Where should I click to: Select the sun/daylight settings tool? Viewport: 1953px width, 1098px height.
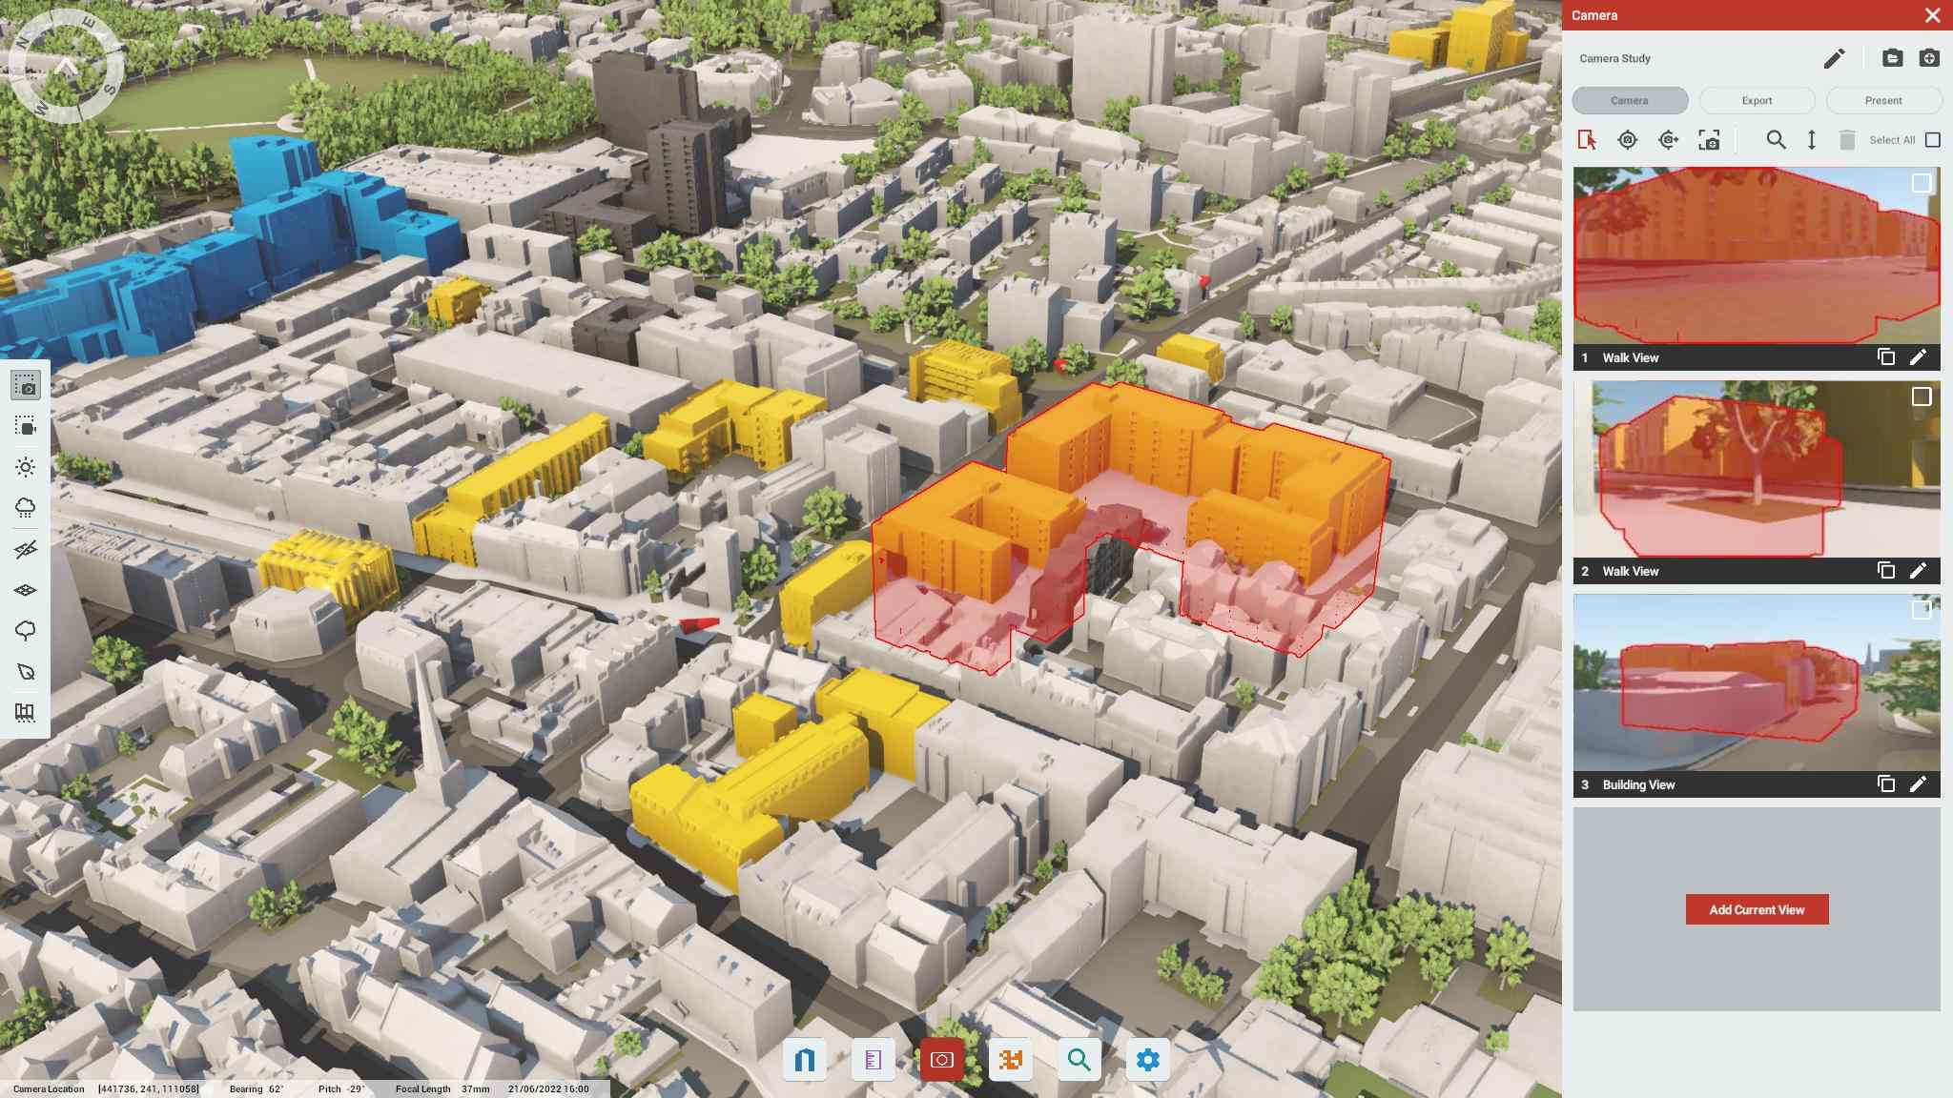(26, 467)
